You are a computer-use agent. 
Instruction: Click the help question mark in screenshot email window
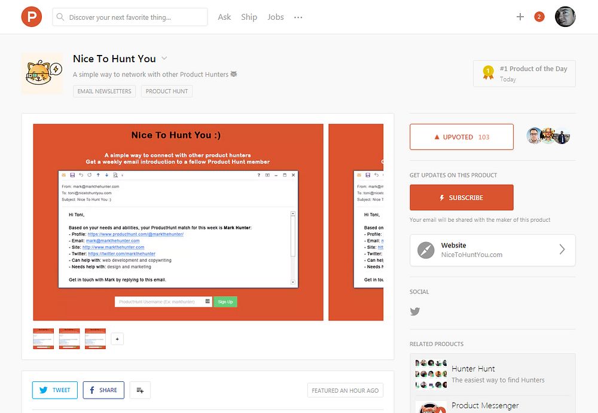tap(258, 175)
